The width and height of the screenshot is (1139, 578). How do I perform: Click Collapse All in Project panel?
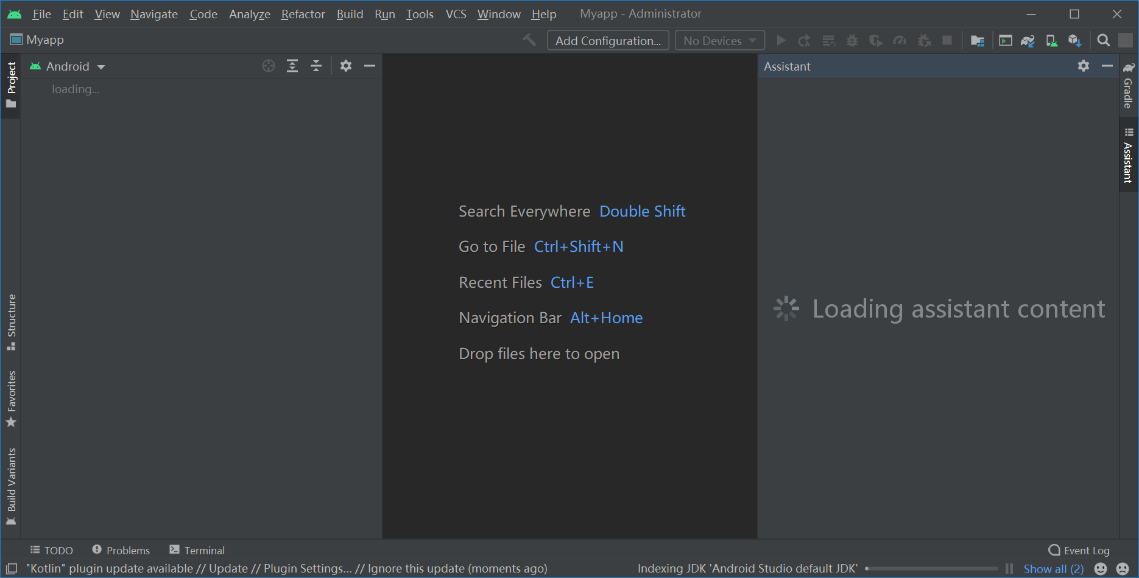click(x=316, y=66)
